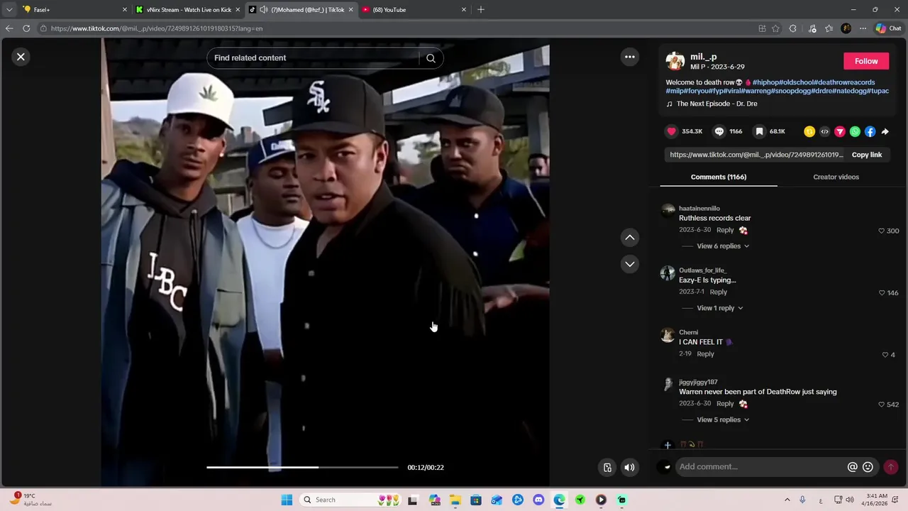Switch to the vNirx Stream Kick tab

coord(189,10)
